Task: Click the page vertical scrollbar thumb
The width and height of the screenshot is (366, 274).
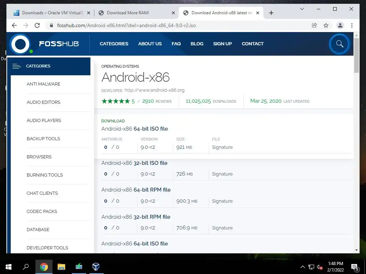Action: pyautogui.click(x=356, y=55)
